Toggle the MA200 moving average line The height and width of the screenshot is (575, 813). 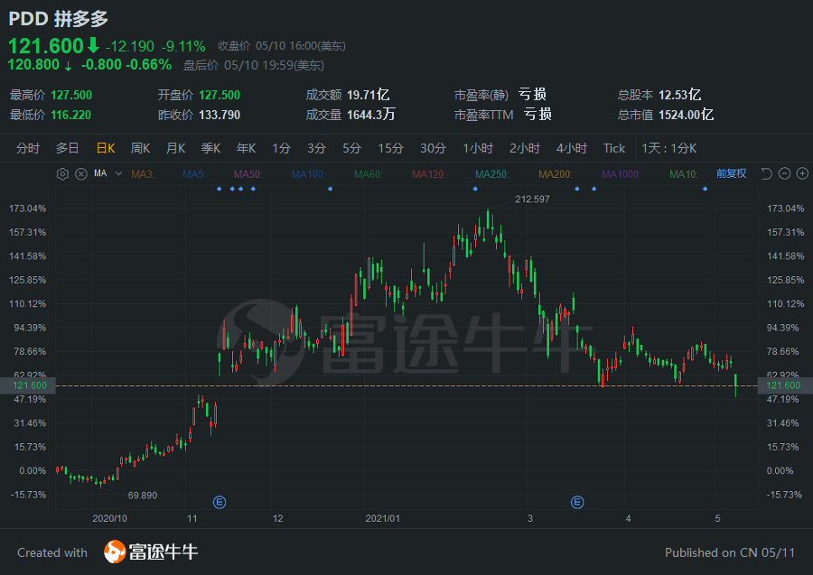(556, 174)
